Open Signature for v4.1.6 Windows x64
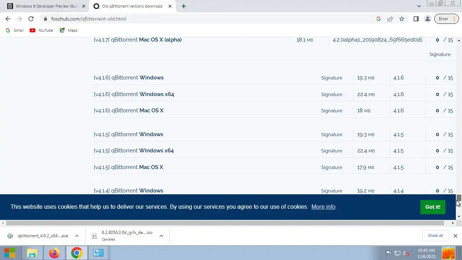This screenshot has width=462, height=260. 332,94
